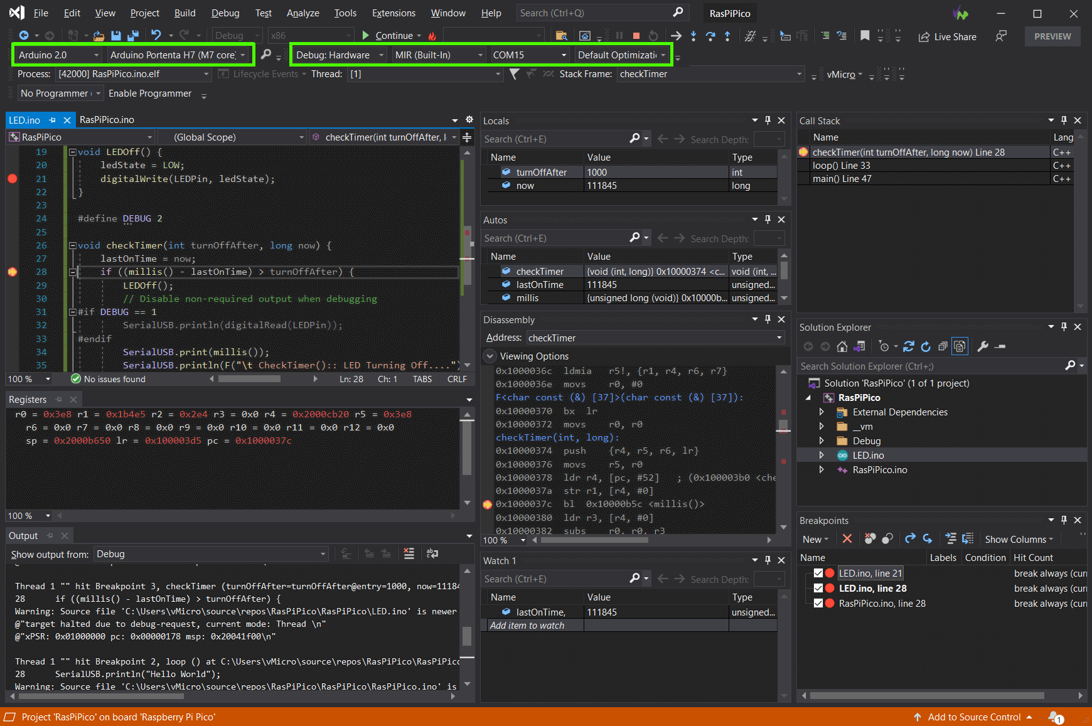Click the Step Over arrow icon
This screenshot has width=1092, height=726.
coord(710,36)
